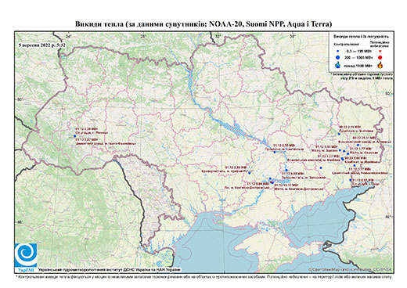Select the large red circle legend symbol
This screenshot has height=288, width=407.
(380, 58)
